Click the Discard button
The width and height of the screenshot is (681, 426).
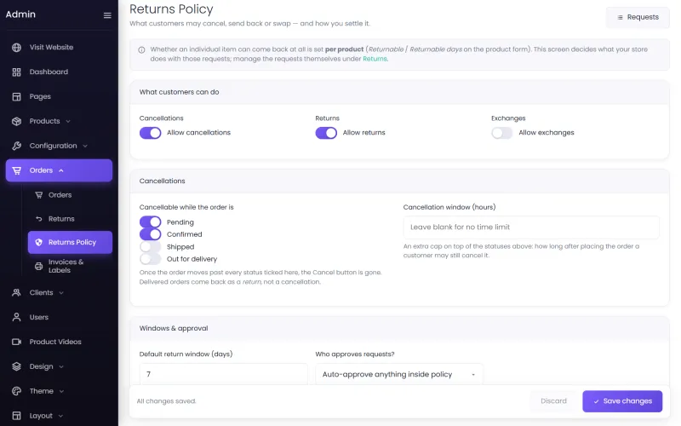click(x=553, y=401)
